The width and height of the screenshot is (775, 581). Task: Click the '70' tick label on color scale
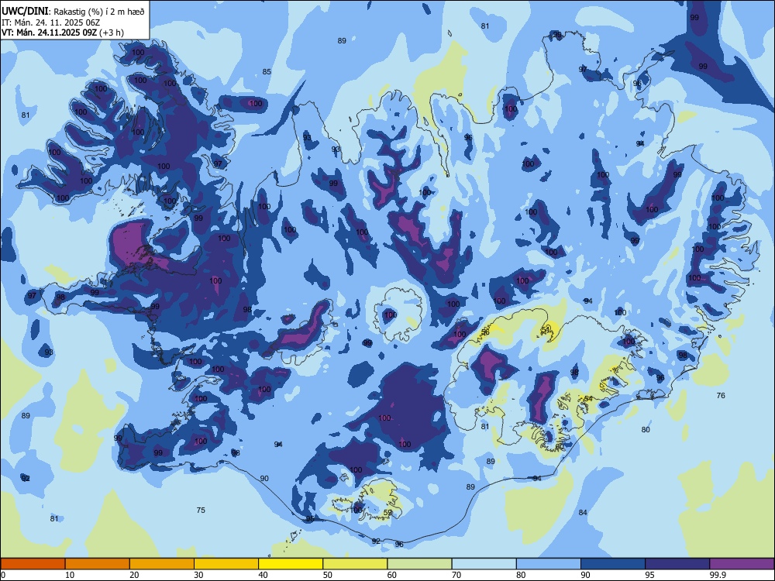[456, 575]
